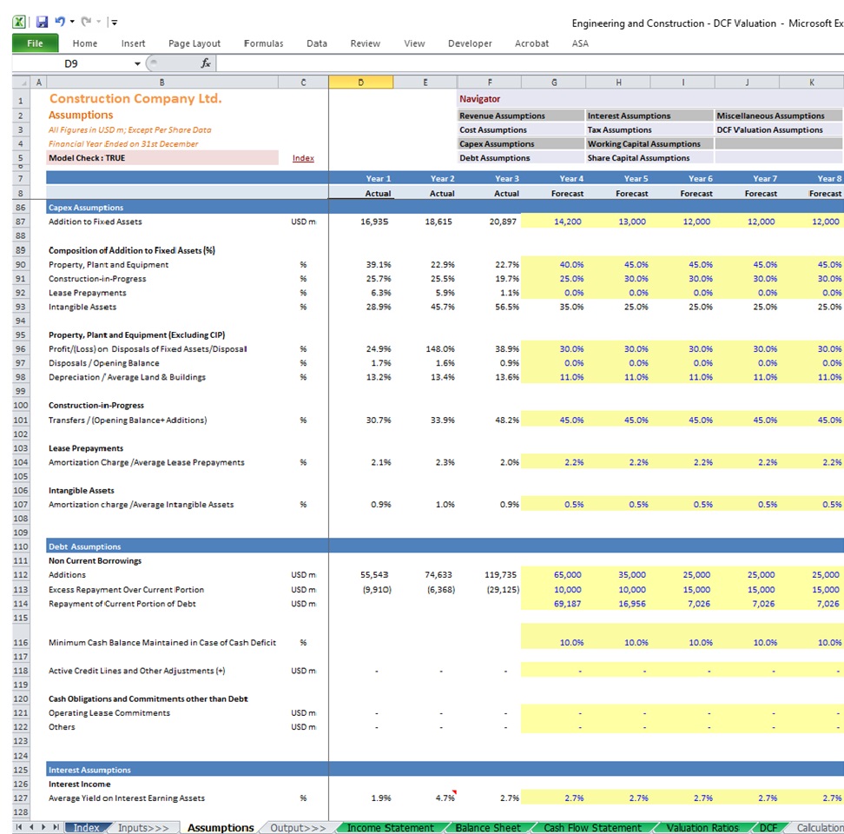The width and height of the screenshot is (844, 834).
Task: Click the Undo arrow icon
Action: (x=60, y=22)
